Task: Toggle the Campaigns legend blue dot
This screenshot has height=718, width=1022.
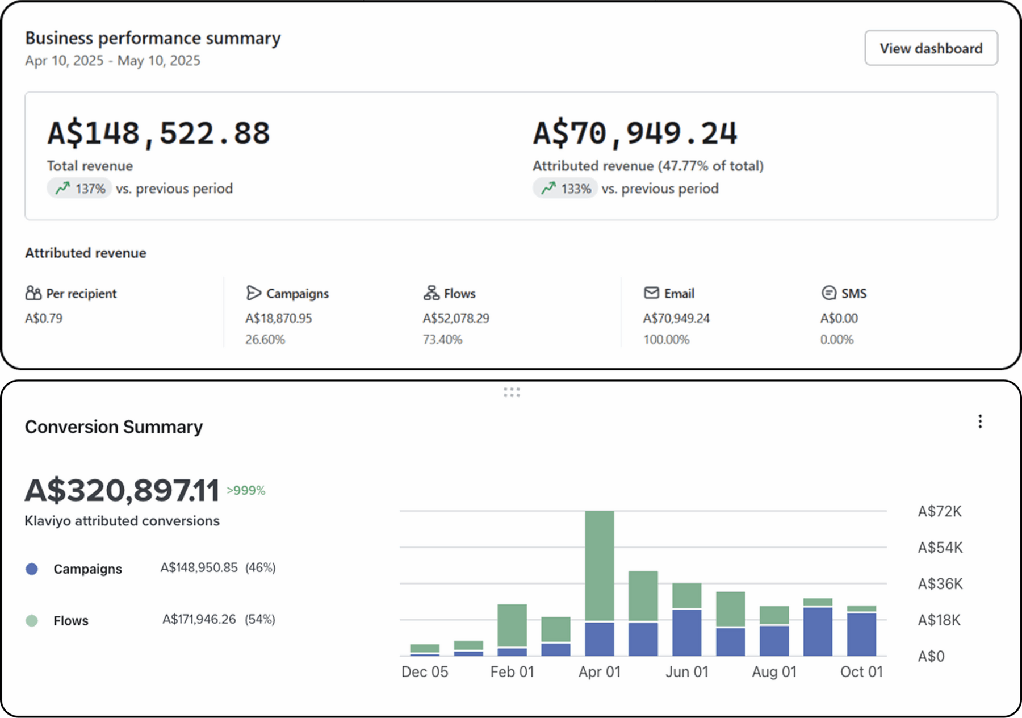Action: [32, 569]
